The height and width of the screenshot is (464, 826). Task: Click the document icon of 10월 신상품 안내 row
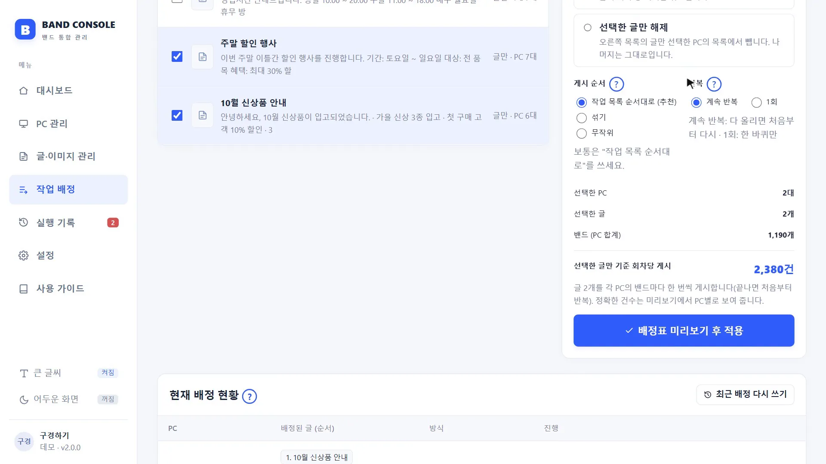[202, 116]
